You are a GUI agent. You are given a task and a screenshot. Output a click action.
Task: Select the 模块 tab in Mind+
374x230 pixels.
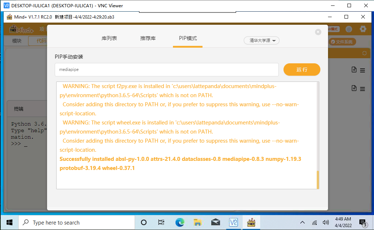pos(17,41)
